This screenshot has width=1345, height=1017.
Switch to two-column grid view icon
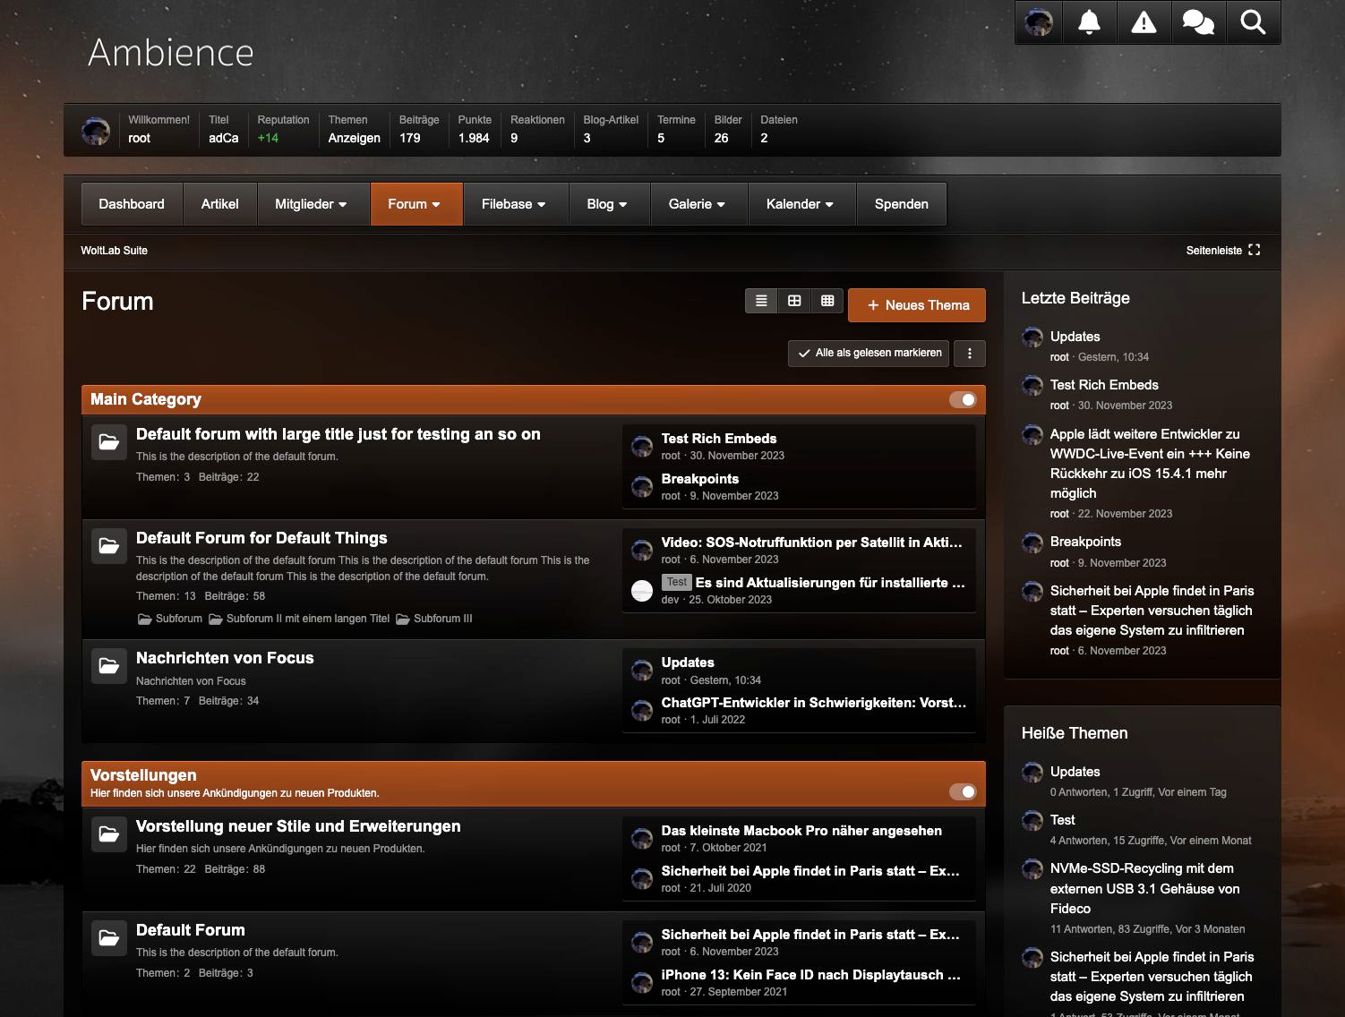tap(794, 301)
